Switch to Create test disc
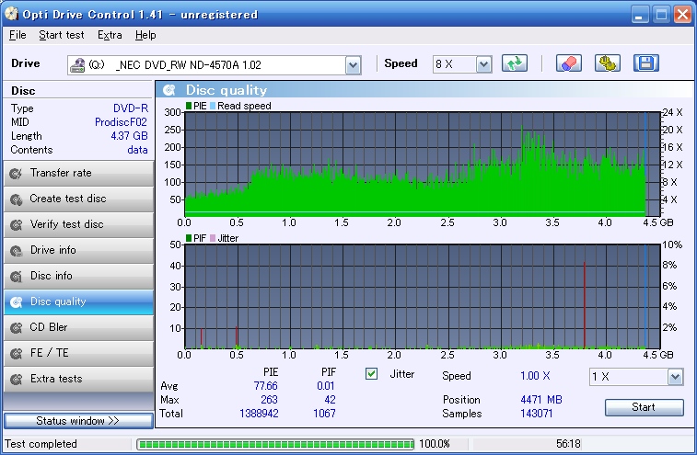 (x=78, y=199)
